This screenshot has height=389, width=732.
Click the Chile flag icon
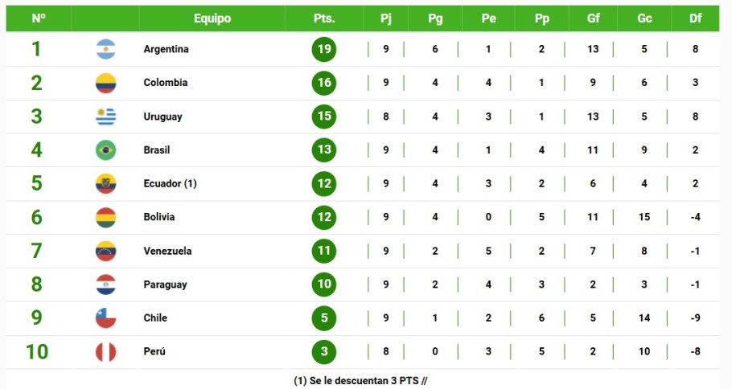pyautogui.click(x=106, y=318)
